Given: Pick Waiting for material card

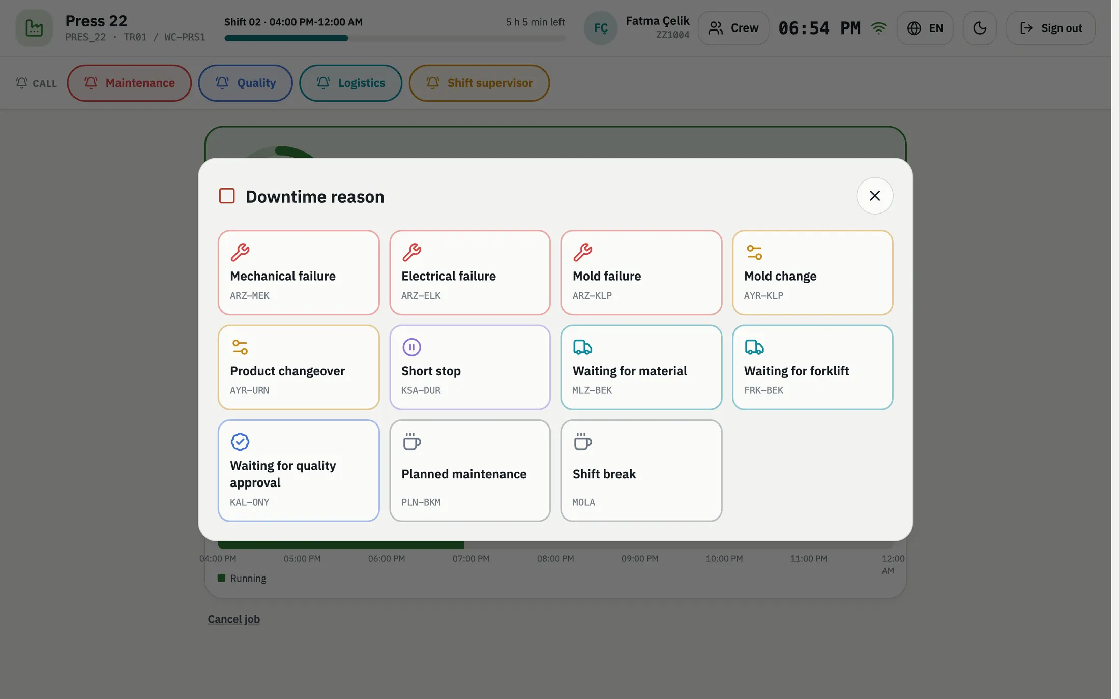Looking at the screenshot, I should 641,367.
